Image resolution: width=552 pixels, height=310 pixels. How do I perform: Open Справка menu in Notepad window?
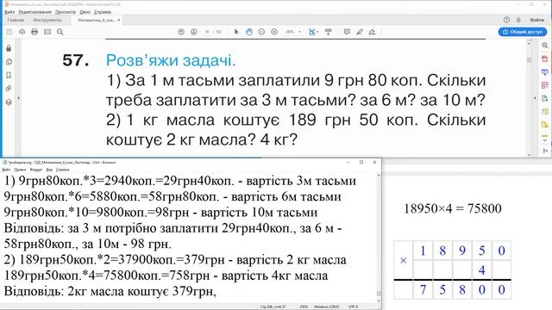[x=63, y=170]
